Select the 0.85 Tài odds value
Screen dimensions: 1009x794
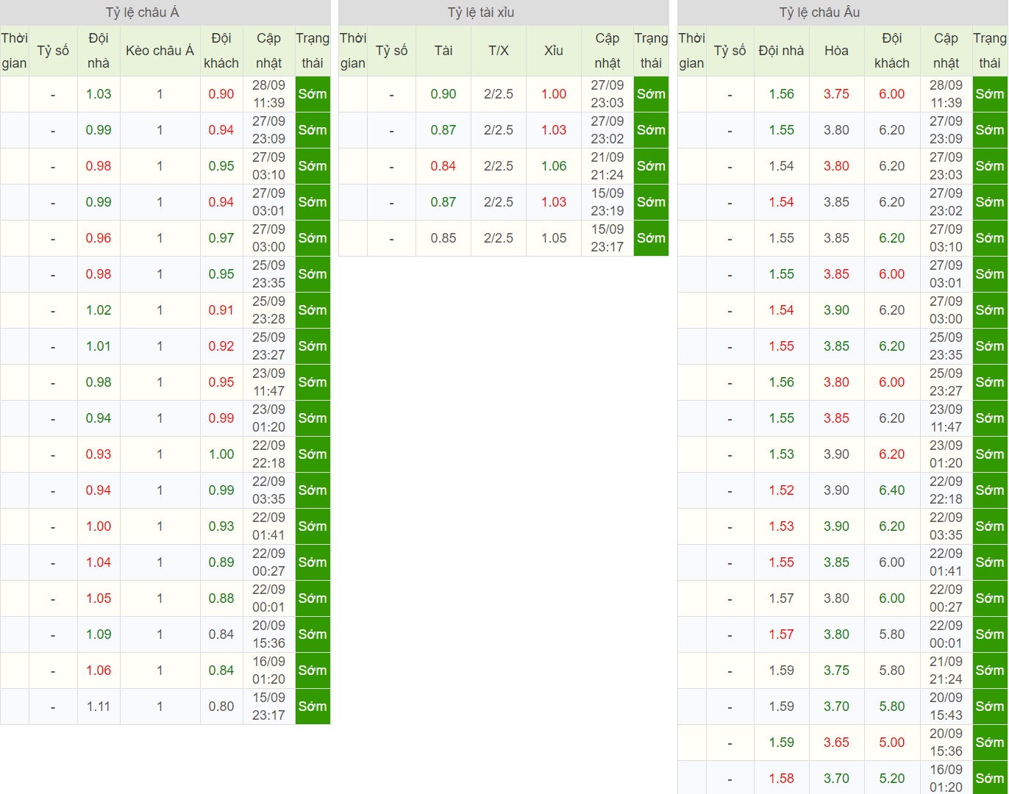coord(443,238)
